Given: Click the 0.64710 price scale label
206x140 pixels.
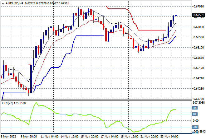Looking at the screenshot, I should pyautogui.click(x=199, y=78).
